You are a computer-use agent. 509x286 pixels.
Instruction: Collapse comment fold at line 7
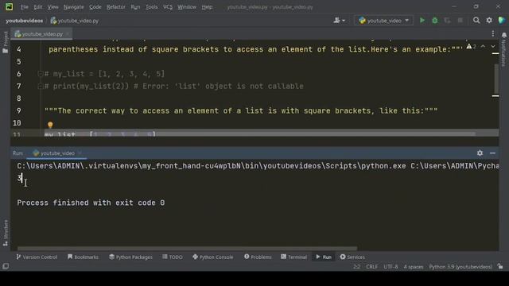coord(41,87)
